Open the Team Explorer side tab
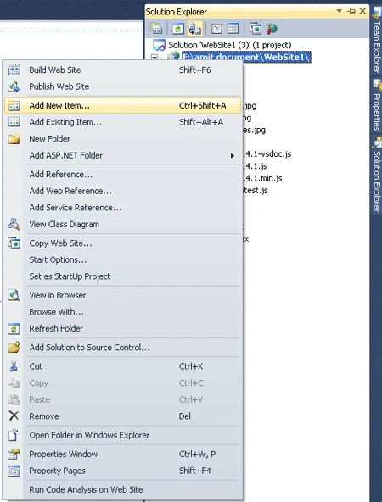382x502 pixels. 377,42
